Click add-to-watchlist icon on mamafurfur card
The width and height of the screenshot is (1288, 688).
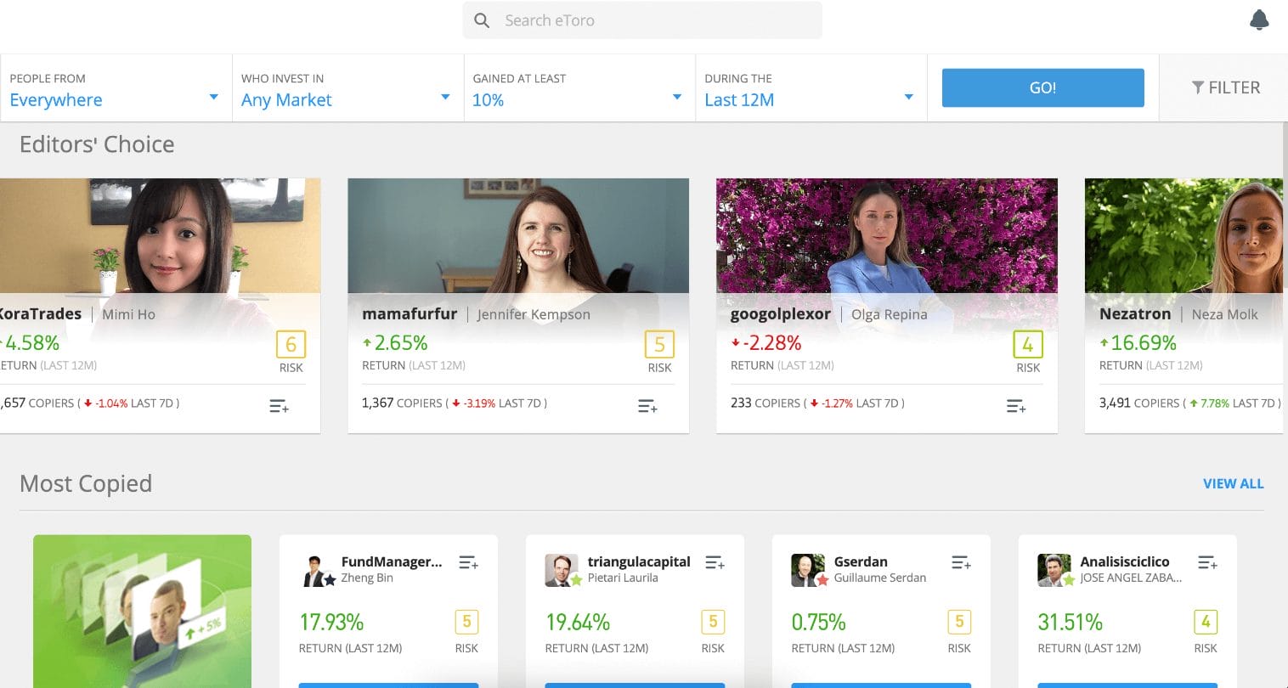click(647, 407)
